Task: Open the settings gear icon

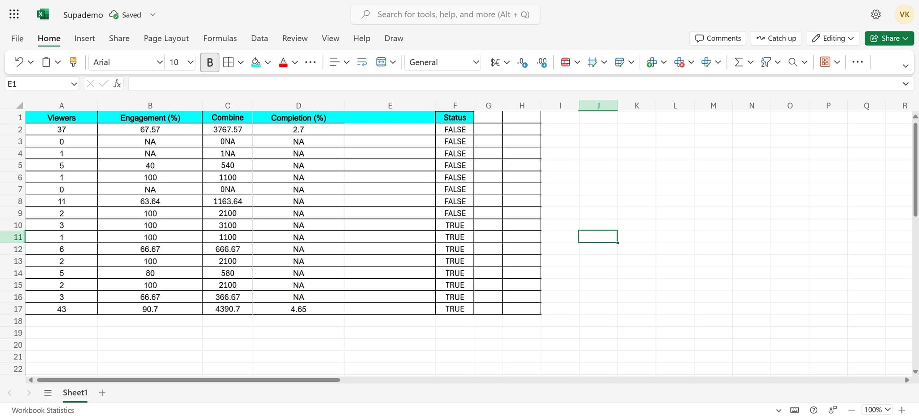Action: coord(875,14)
